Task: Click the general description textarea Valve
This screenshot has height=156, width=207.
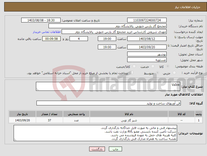Action: pyautogui.click(x=108, y=86)
